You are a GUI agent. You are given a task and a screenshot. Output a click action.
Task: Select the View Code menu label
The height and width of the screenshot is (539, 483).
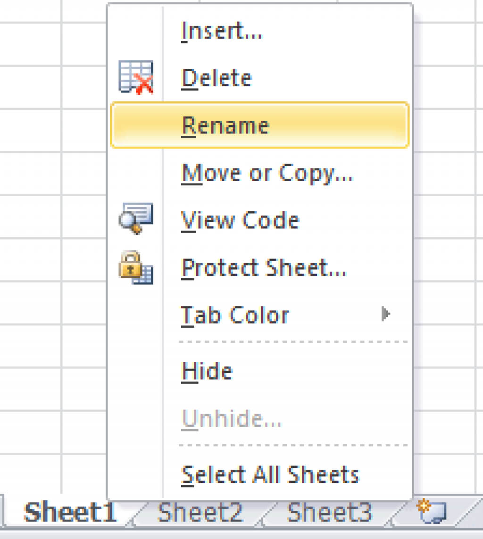(240, 220)
